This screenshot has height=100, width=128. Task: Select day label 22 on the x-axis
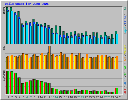pyautogui.click(x=86, y=97)
